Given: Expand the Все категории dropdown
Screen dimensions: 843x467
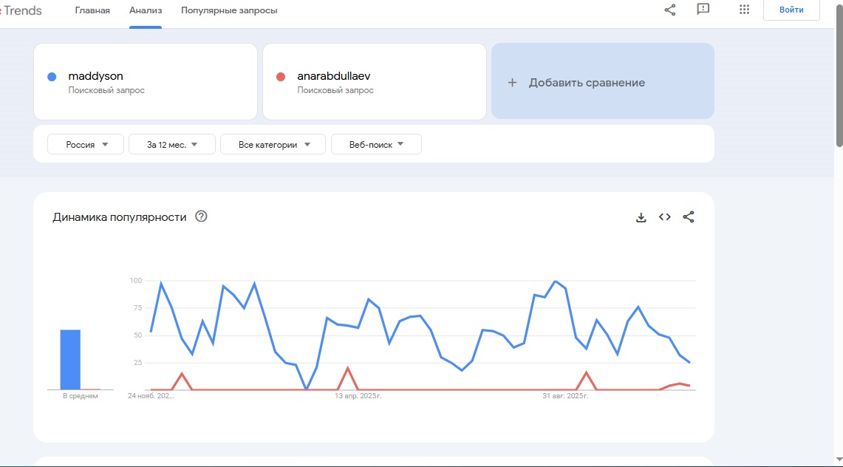Looking at the screenshot, I should pyautogui.click(x=273, y=145).
